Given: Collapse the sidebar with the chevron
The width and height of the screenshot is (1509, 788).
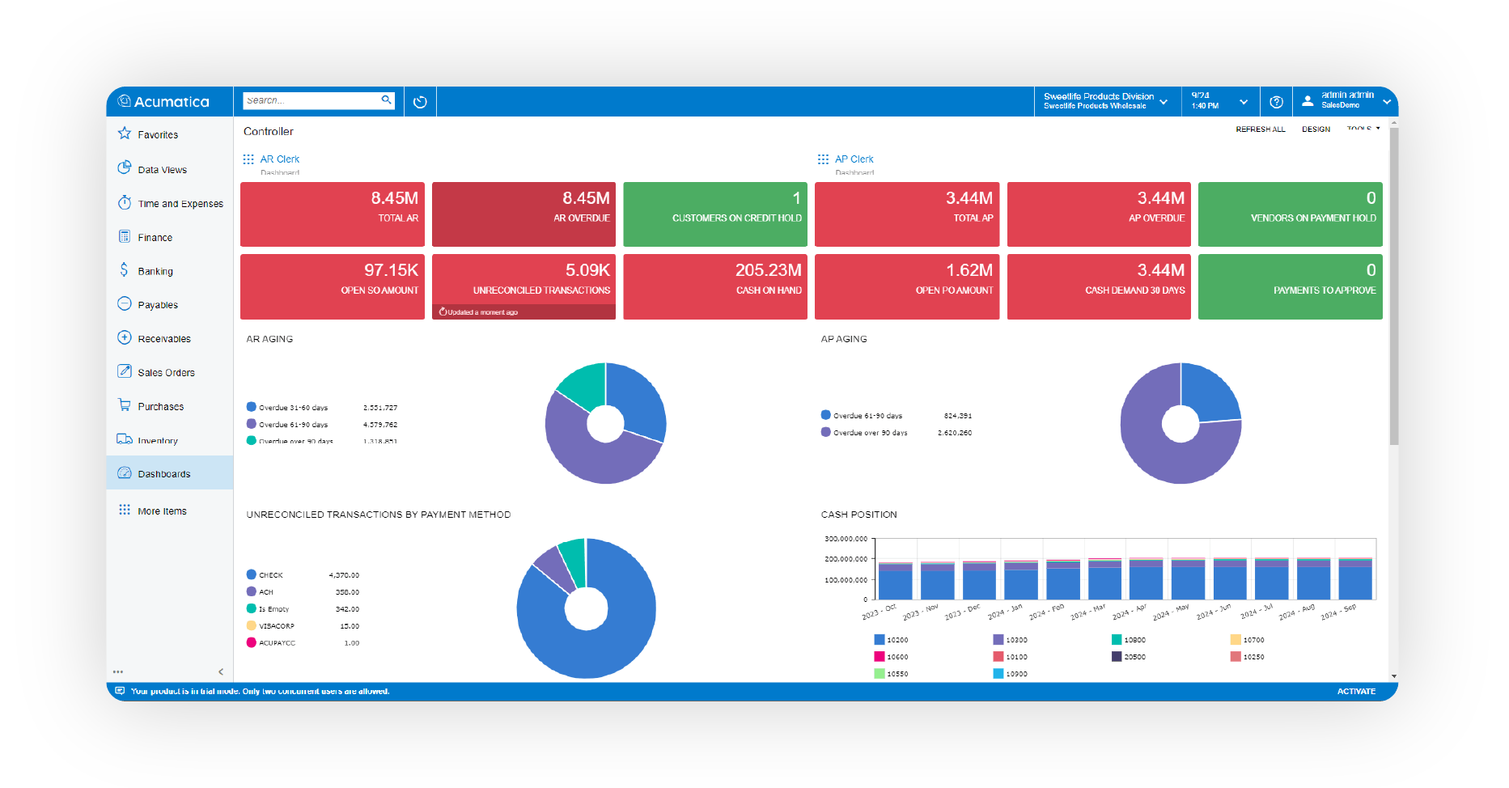Looking at the screenshot, I should tap(221, 672).
